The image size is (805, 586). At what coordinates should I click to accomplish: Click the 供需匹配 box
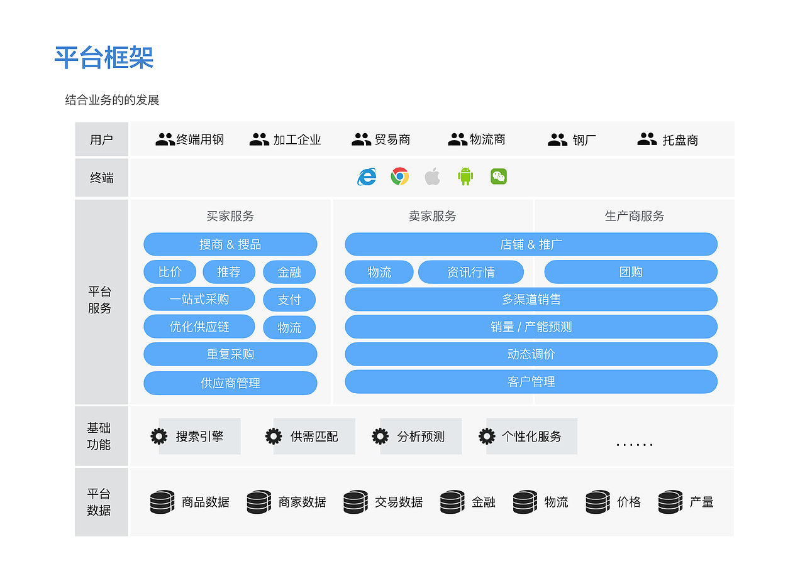[314, 436]
